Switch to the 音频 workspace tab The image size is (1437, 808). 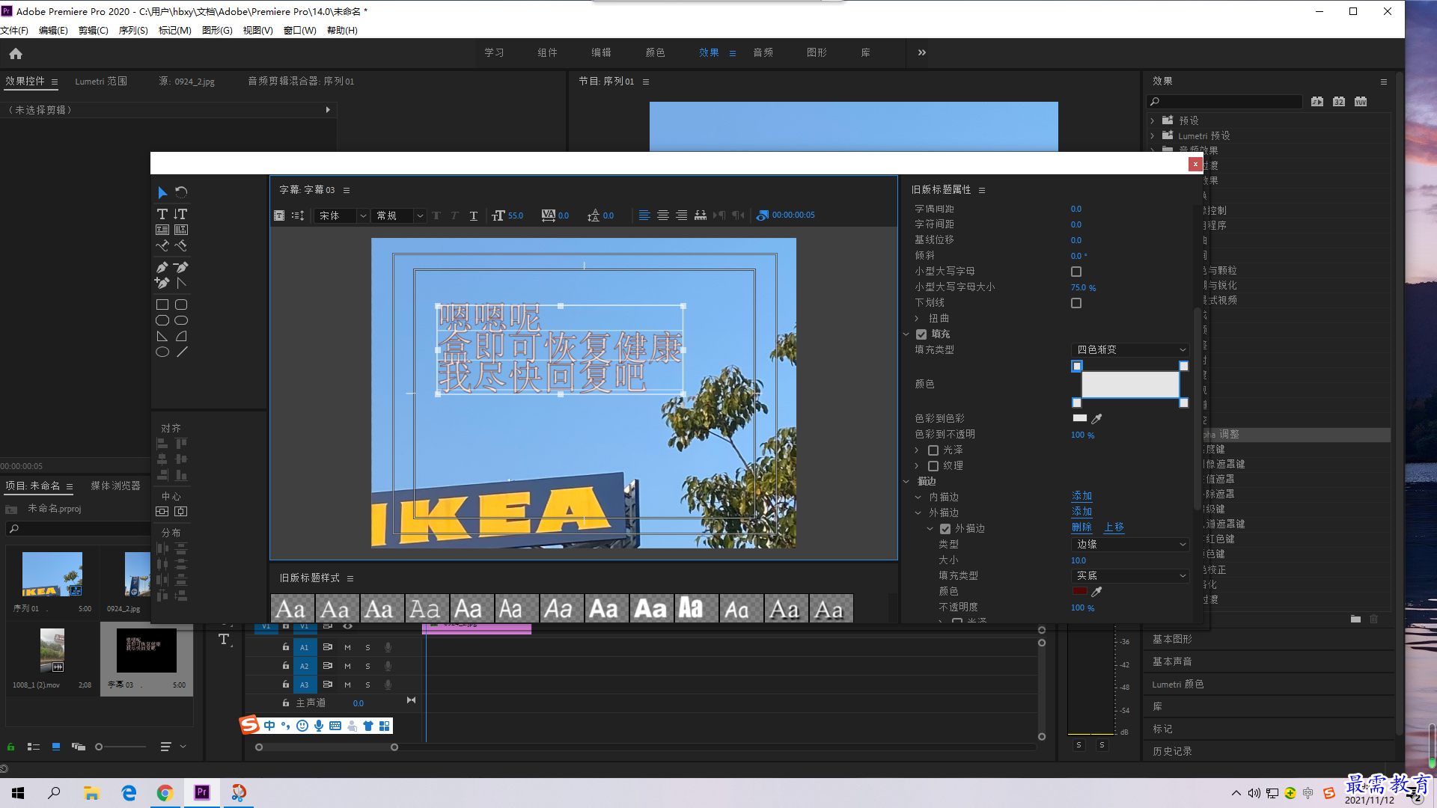pos(763,52)
